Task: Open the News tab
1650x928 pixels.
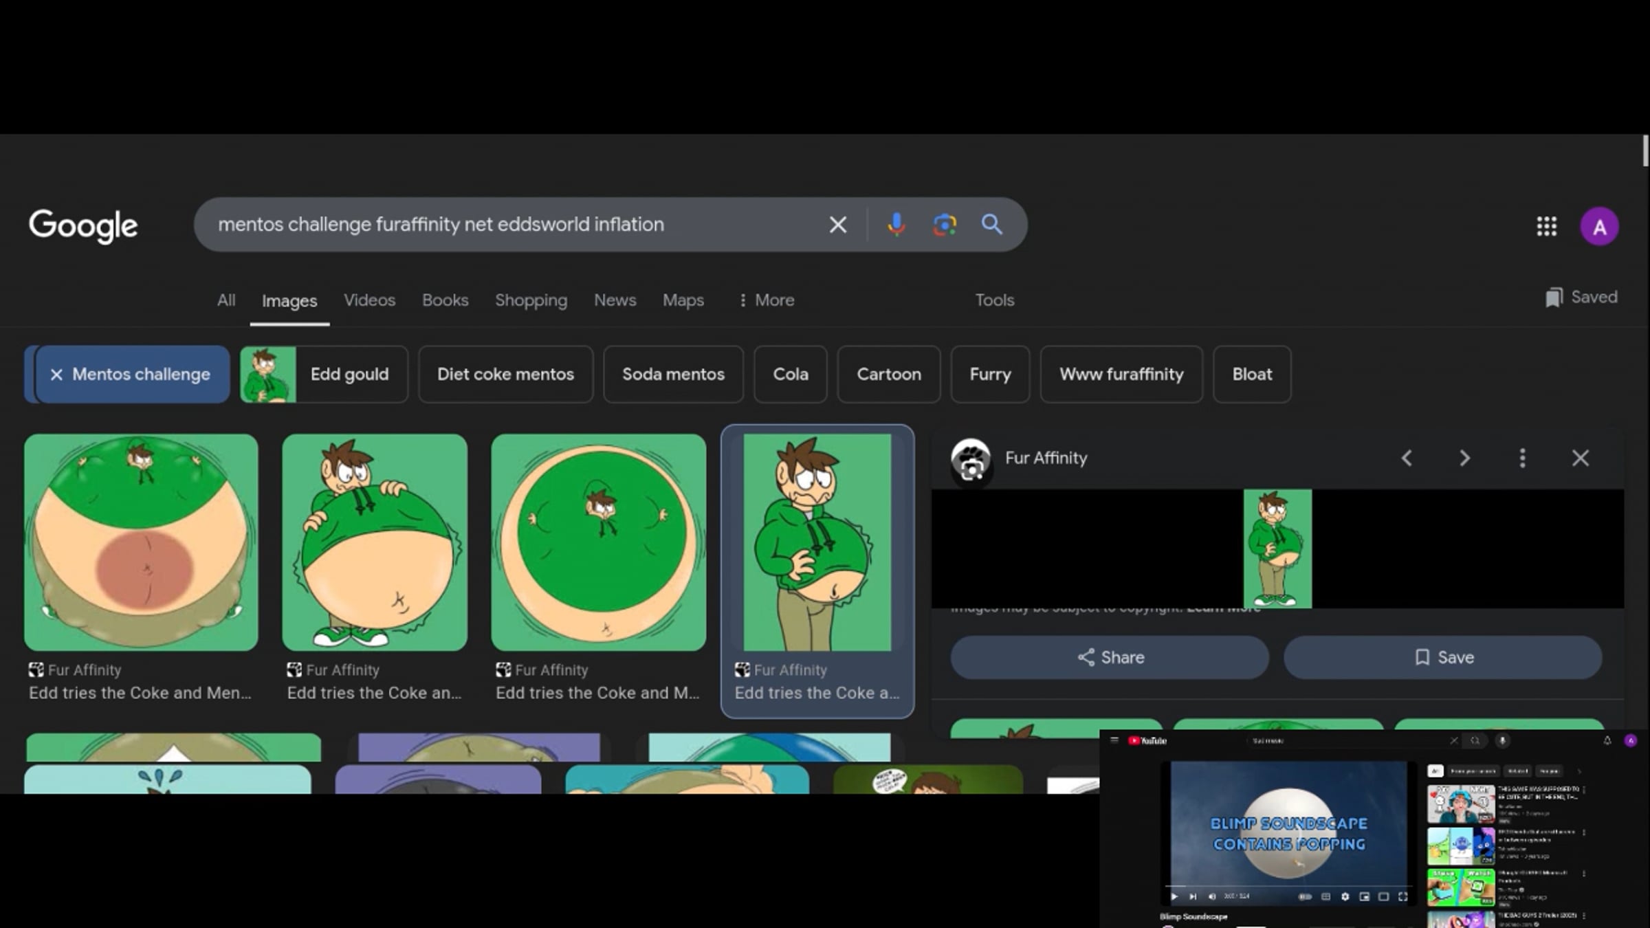Action: [615, 300]
